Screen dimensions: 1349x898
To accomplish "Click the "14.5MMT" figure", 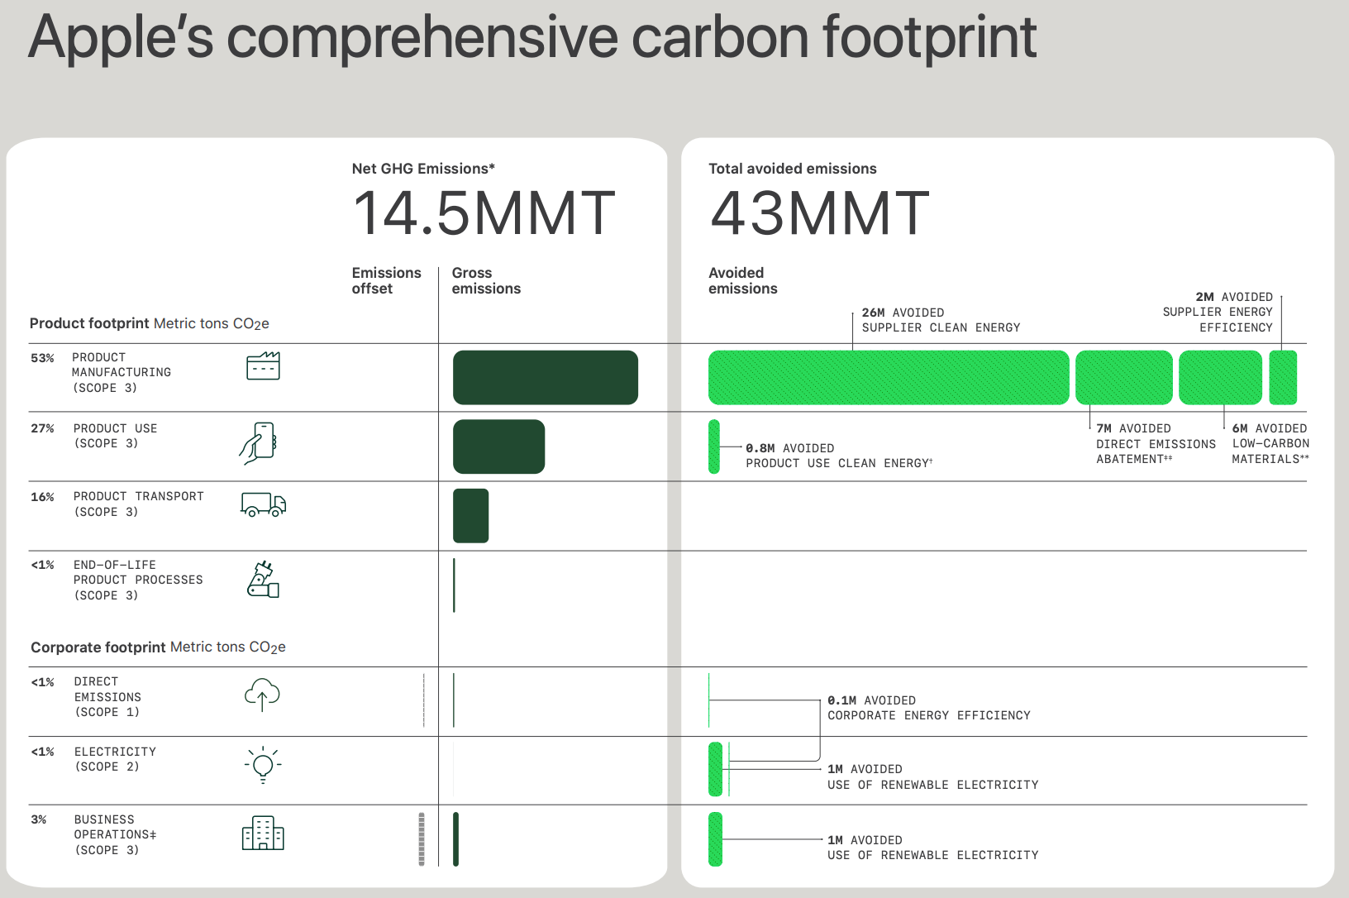I will pyautogui.click(x=484, y=213).
